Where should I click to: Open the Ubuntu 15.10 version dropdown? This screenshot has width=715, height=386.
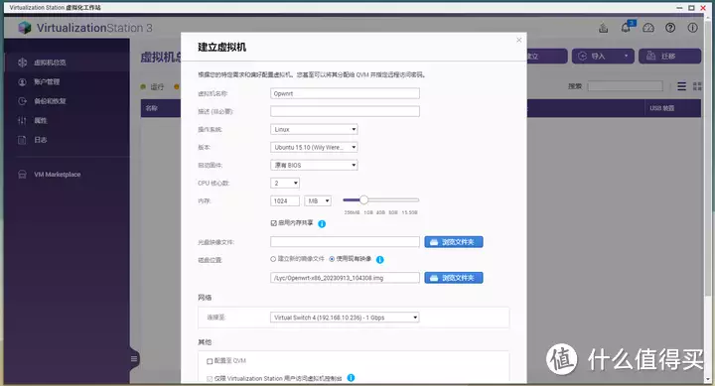click(x=314, y=147)
